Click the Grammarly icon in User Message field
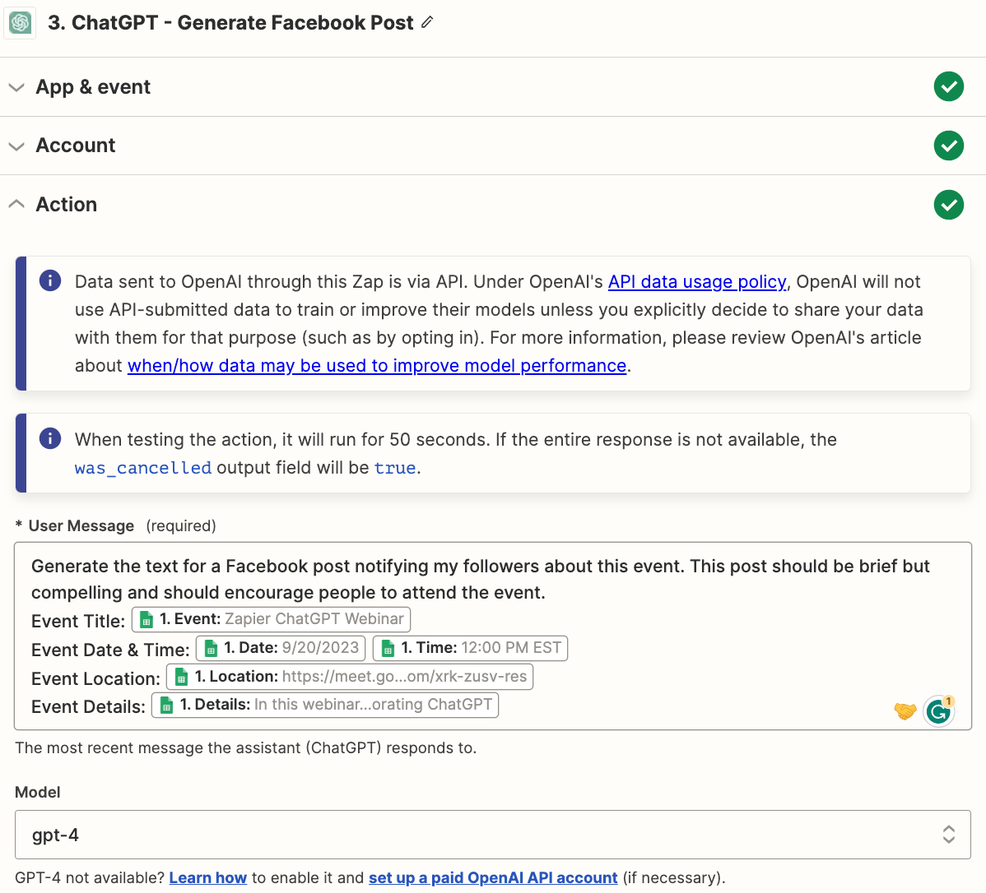 pos(939,711)
